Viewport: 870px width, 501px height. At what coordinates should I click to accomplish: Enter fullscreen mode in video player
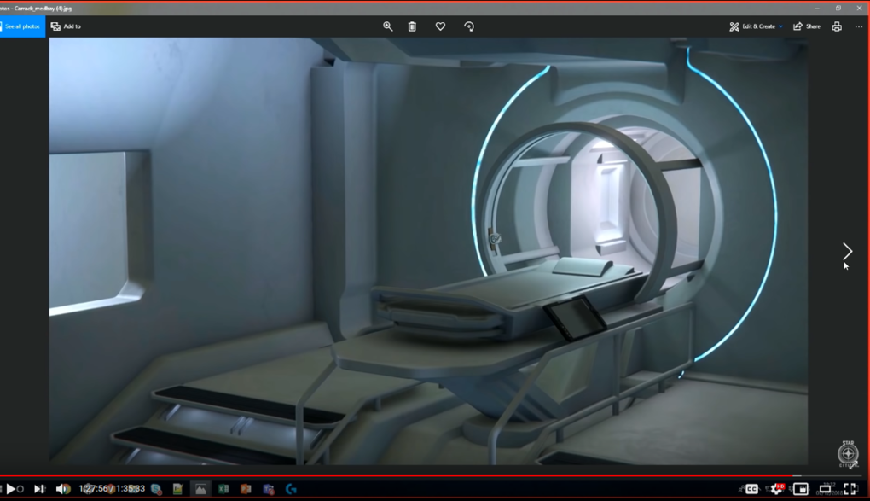point(850,489)
